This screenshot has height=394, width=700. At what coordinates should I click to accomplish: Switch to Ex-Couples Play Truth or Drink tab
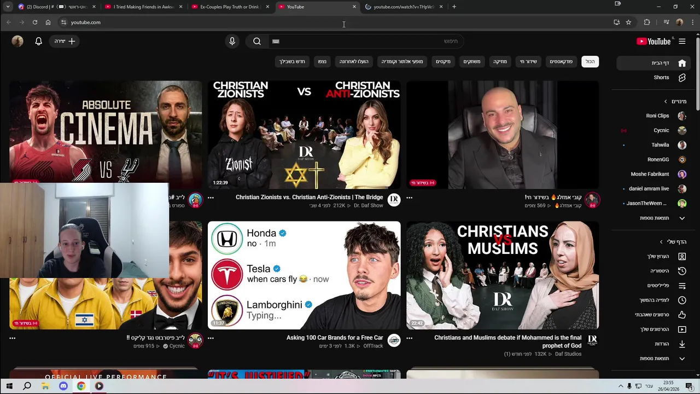(x=230, y=7)
